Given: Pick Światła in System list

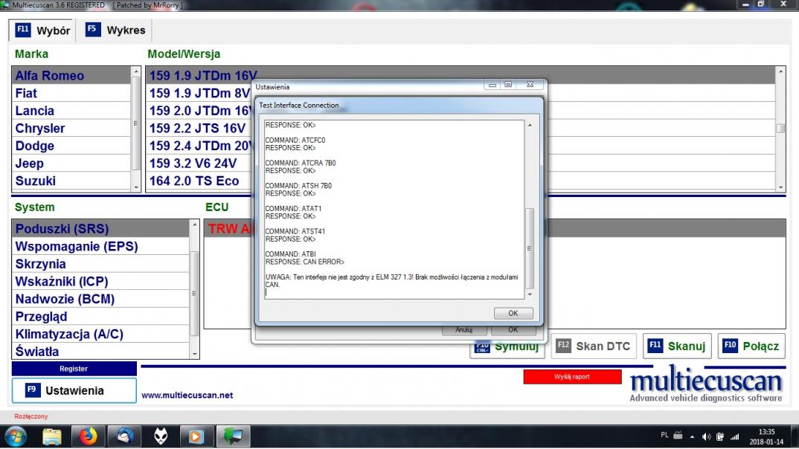Looking at the screenshot, I should pyautogui.click(x=100, y=352).
